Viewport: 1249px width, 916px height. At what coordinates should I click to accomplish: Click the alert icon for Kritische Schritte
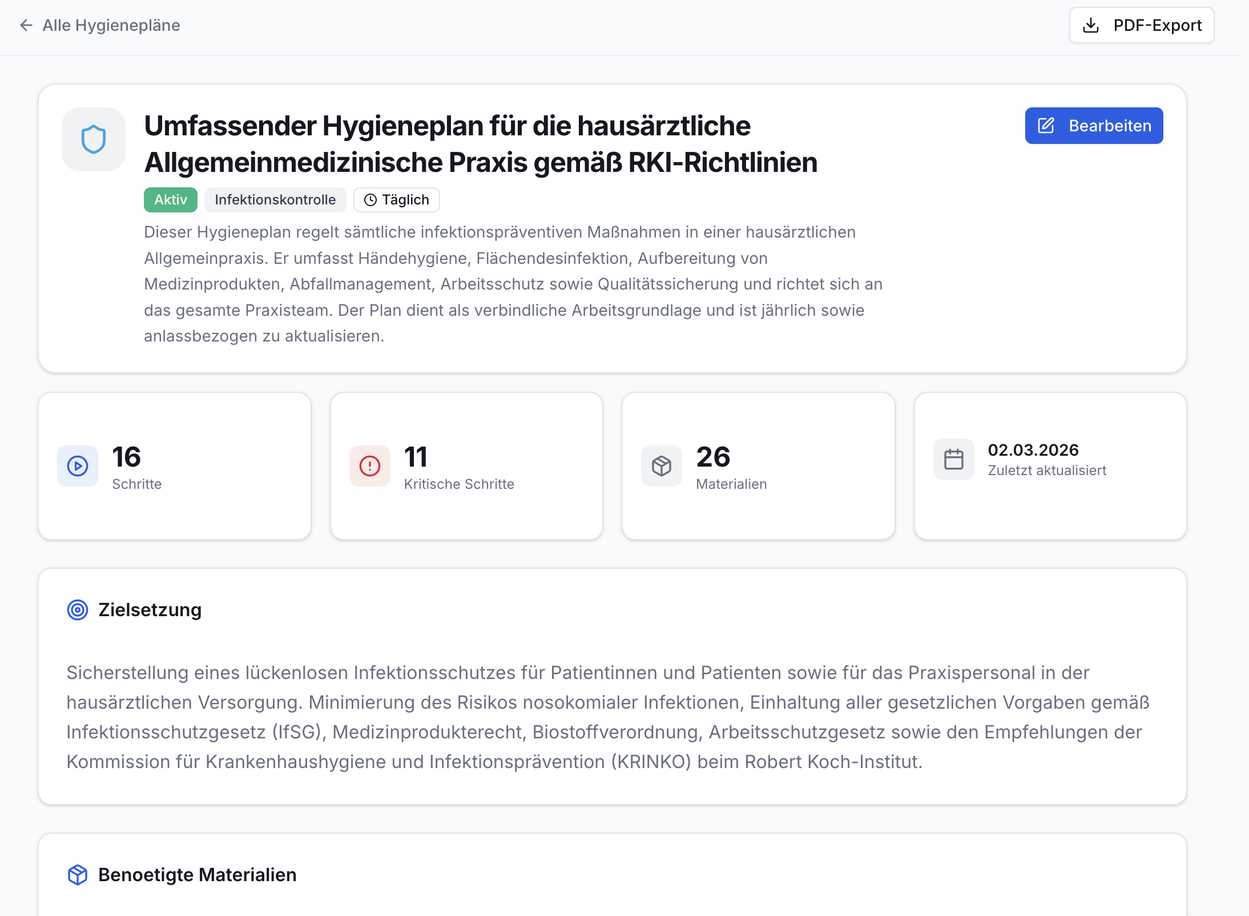[x=370, y=466]
